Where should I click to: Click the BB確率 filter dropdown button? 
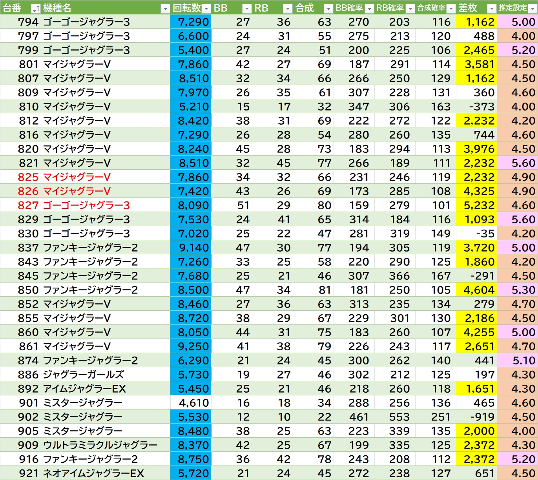tap(369, 9)
